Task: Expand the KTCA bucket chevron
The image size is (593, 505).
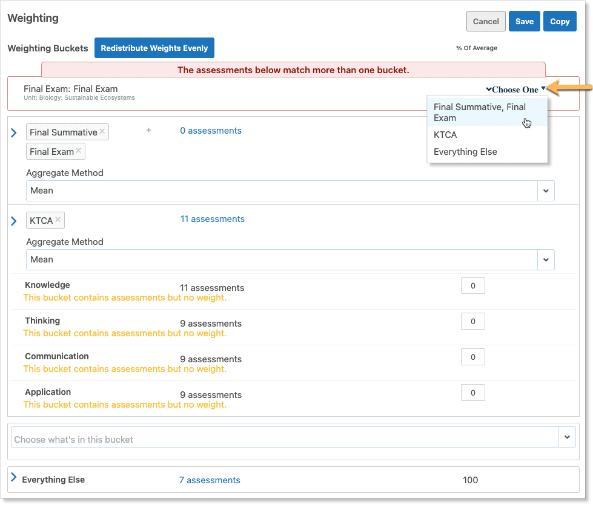Action: [14, 221]
